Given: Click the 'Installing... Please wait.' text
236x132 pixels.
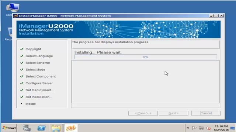Looking at the screenshot, I should (98, 52).
